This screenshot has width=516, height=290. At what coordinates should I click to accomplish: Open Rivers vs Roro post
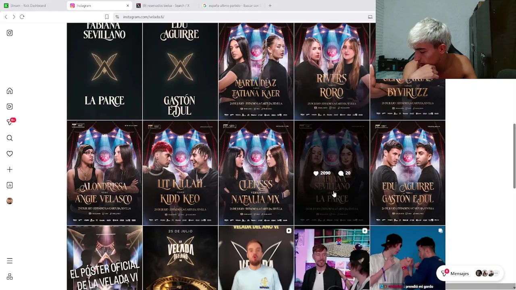pos(332,71)
